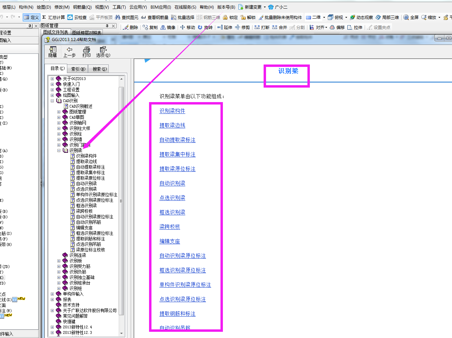The image size is (452, 338).
Task: Select the 旋转 rotate tool
Action: (x=205, y=27)
